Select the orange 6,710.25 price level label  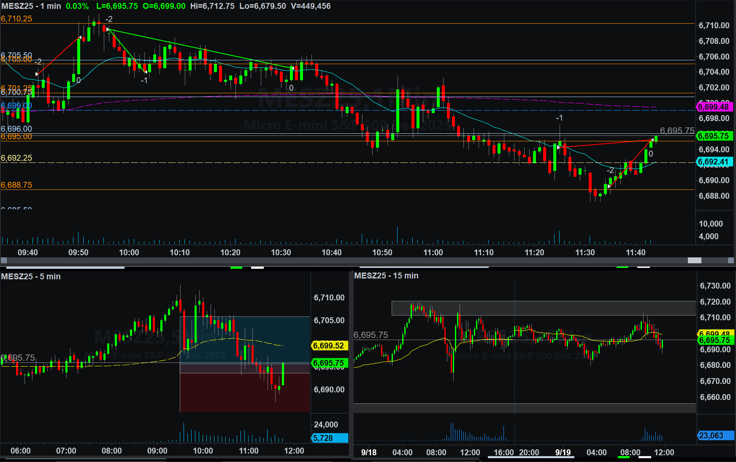(x=16, y=19)
